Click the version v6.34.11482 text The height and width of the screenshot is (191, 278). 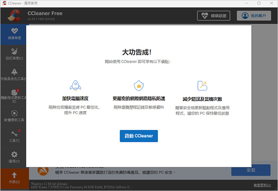[x=41, y=19]
